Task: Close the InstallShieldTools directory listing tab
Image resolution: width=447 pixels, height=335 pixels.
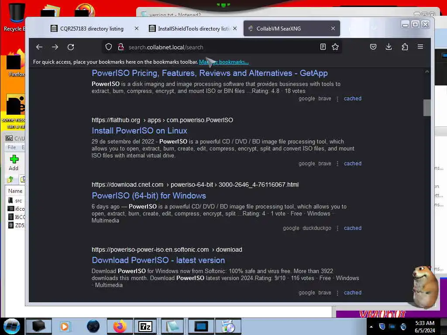Action: pos(234,28)
